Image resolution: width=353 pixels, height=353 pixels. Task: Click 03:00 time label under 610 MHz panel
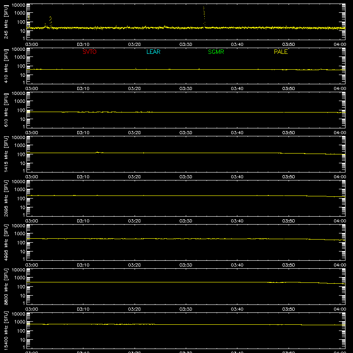tap(32, 133)
